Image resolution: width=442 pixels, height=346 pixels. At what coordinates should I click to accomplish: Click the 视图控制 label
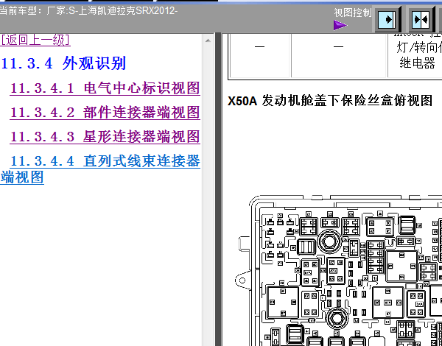pyautogui.click(x=353, y=13)
